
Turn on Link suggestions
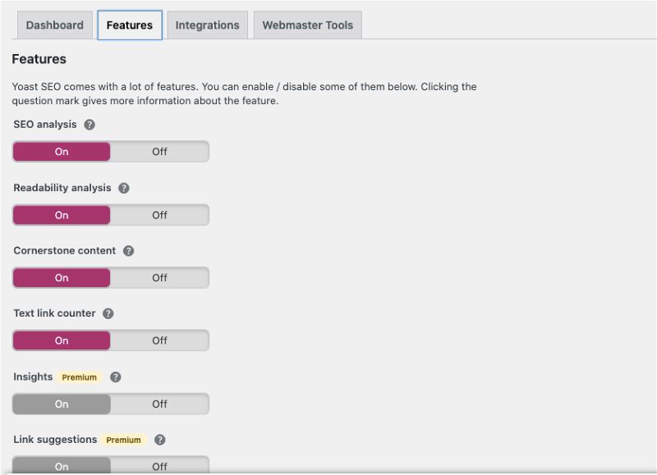click(62, 465)
